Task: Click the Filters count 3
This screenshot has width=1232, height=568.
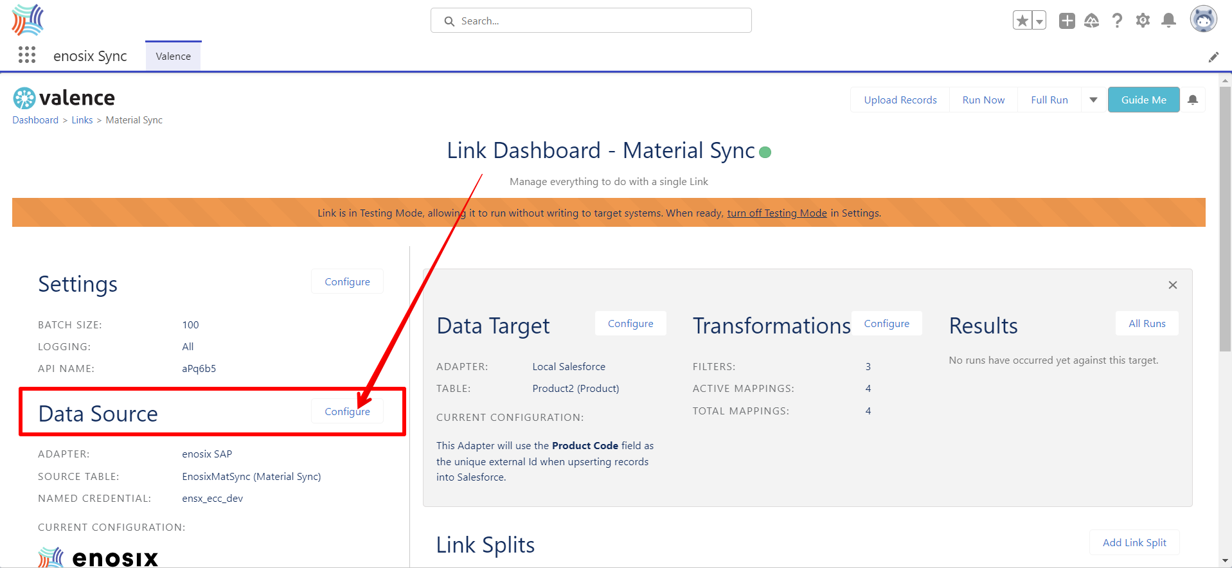Action: pos(868,366)
